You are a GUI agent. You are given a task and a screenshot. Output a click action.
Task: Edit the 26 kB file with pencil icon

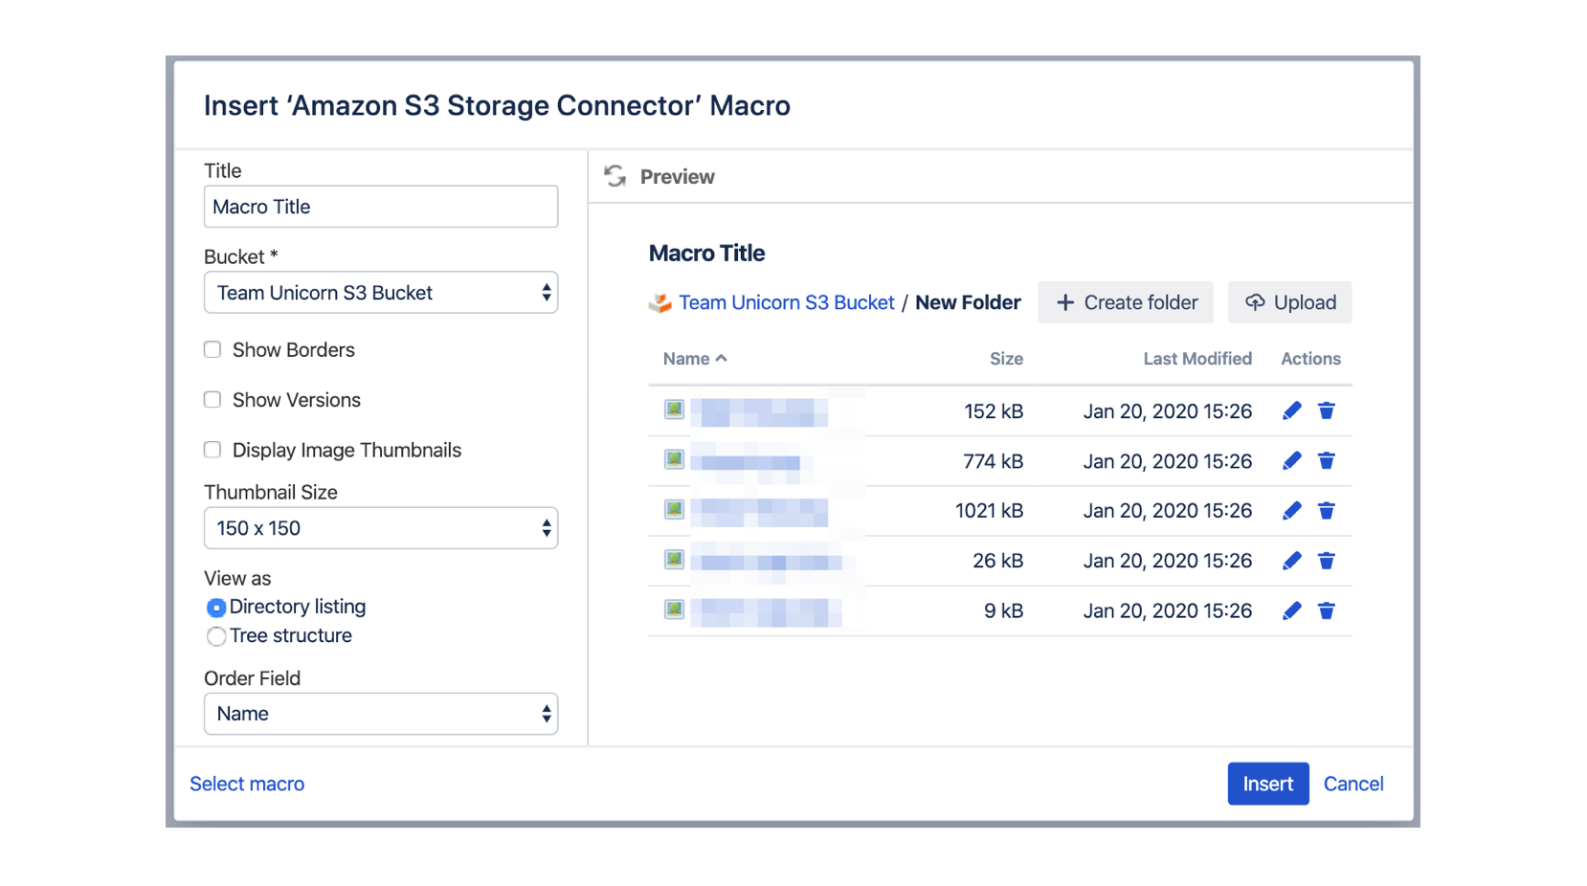(1291, 561)
